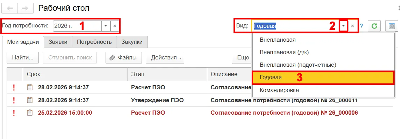Open the Заявки tab
Screen dimensions: 402x139
[58, 42]
